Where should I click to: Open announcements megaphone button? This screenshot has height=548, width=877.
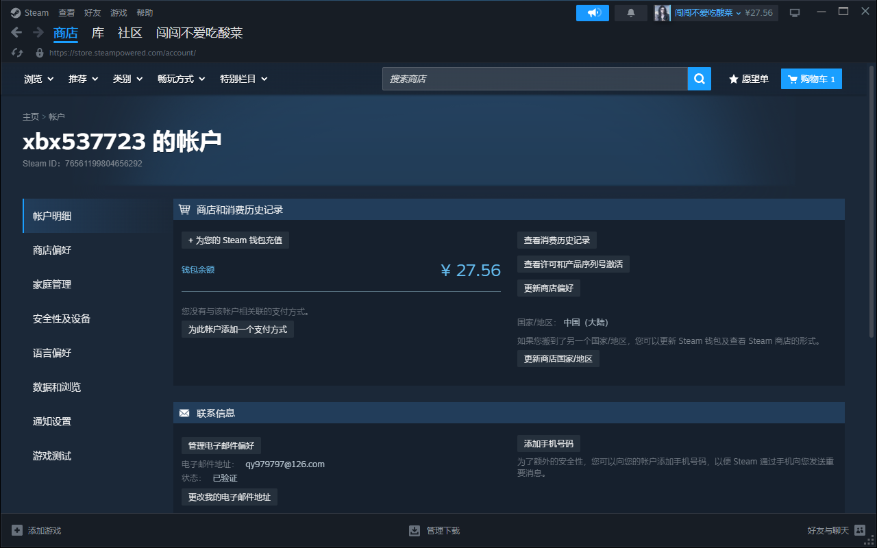coord(593,13)
